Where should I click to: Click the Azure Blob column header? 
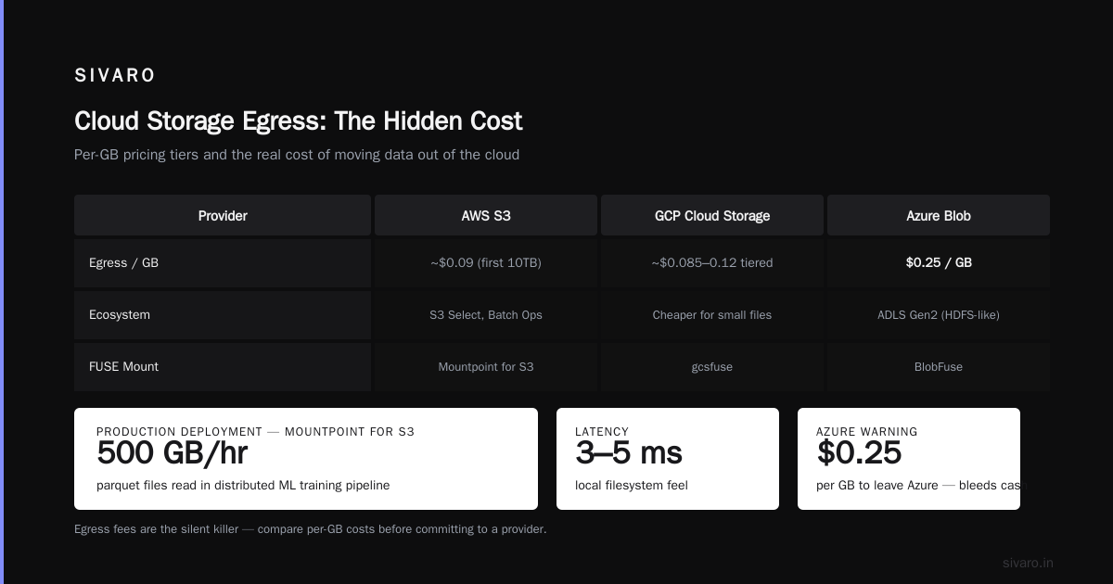[x=939, y=215]
